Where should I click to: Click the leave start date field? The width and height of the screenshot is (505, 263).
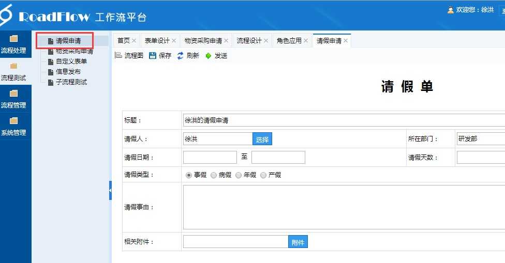pyautogui.click(x=210, y=158)
